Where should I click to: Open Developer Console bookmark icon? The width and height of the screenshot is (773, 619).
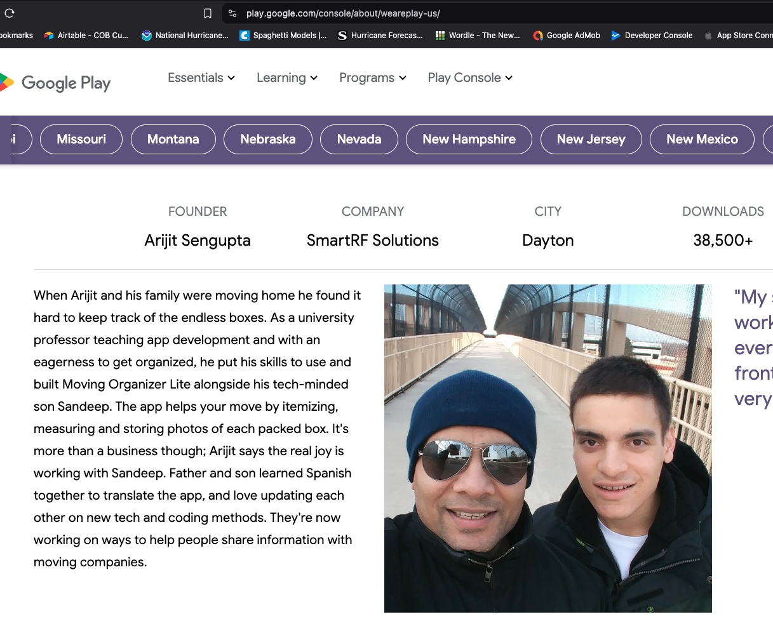(x=615, y=36)
